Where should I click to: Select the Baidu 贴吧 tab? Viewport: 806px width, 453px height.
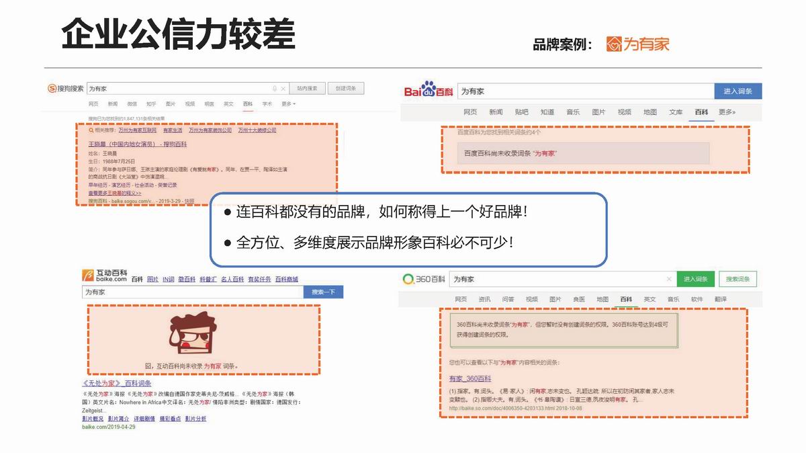pos(521,112)
